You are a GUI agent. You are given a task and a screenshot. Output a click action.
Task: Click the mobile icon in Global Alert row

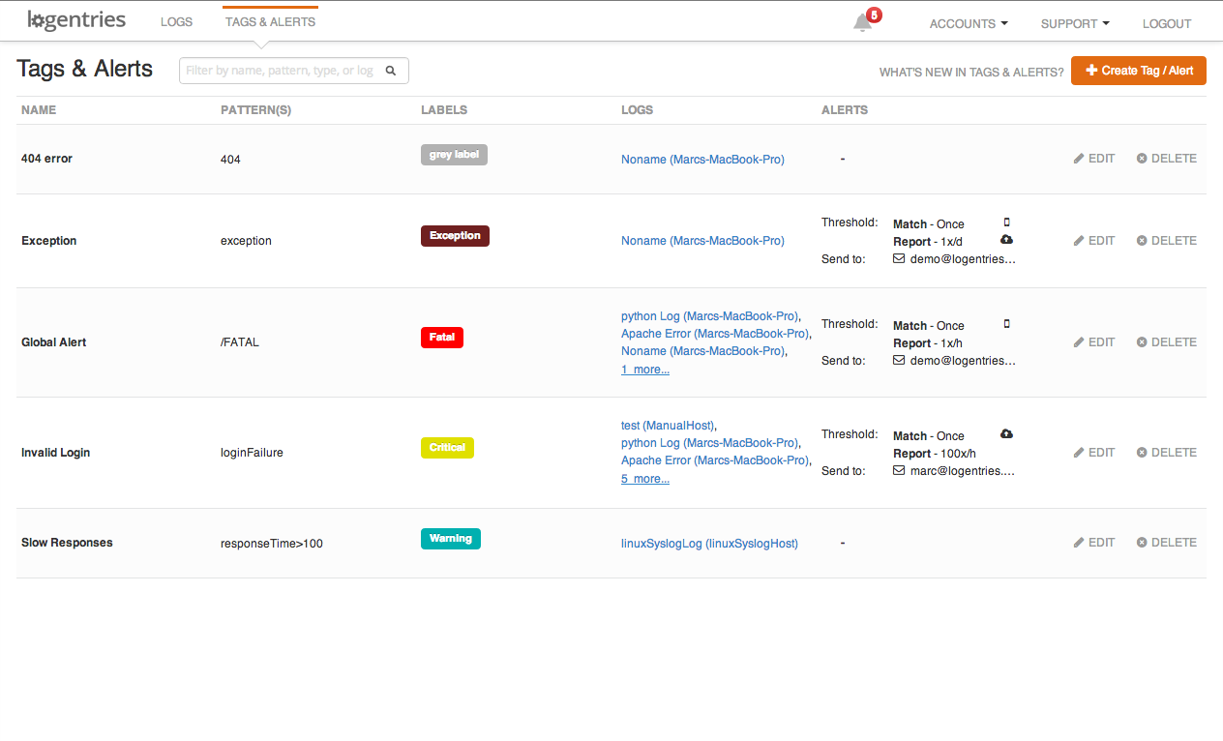[x=1006, y=324]
